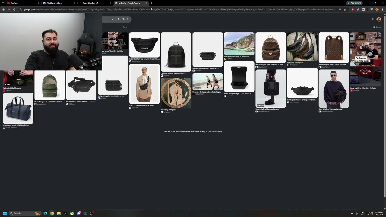Open the Visit Pedernales beach image
The width and height of the screenshot is (386, 217).
[239, 43]
